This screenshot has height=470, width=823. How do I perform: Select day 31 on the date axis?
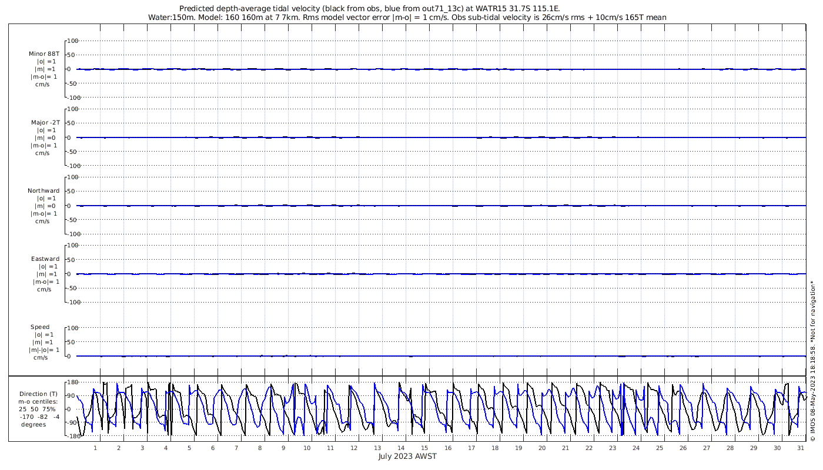pyautogui.click(x=801, y=448)
